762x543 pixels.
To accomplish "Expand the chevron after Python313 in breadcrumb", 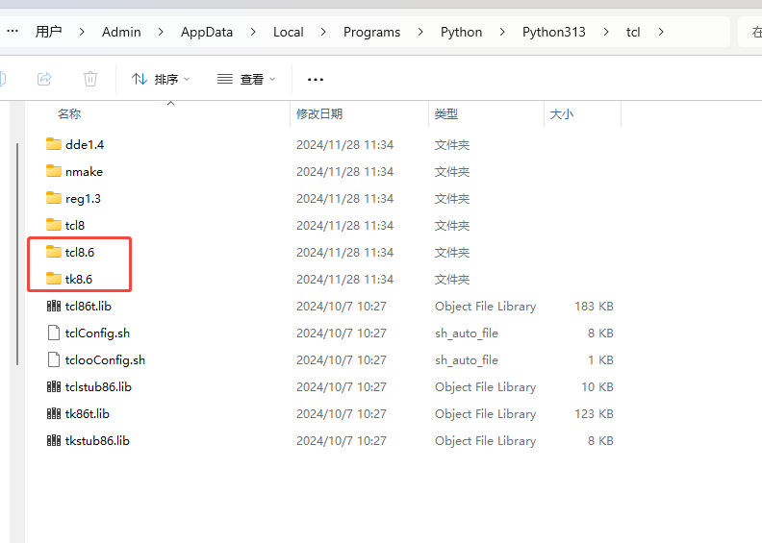I will pyautogui.click(x=606, y=32).
